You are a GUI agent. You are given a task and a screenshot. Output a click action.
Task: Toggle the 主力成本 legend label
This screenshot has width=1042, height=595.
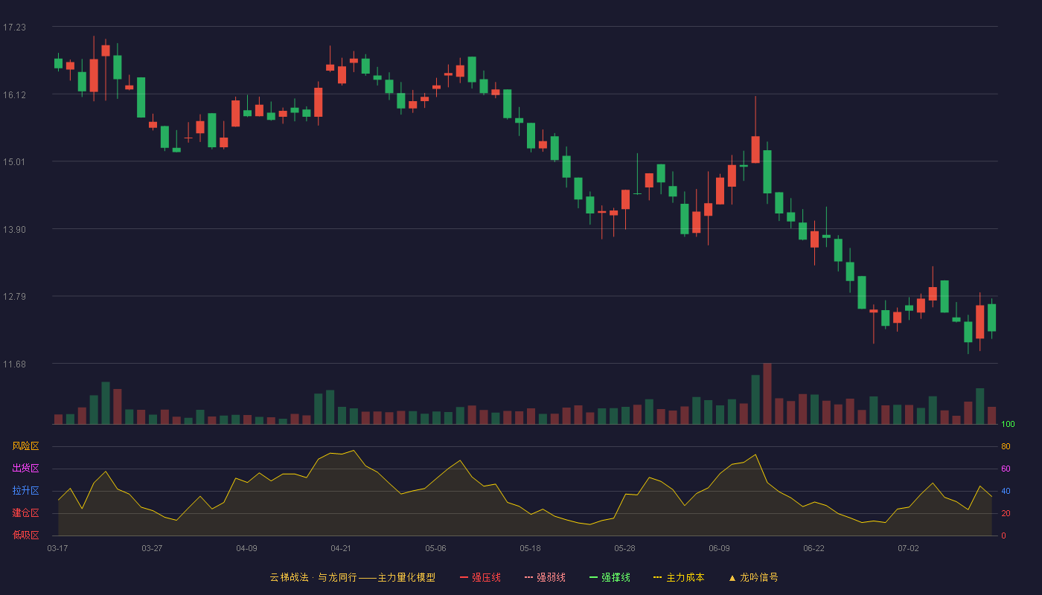coord(685,577)
